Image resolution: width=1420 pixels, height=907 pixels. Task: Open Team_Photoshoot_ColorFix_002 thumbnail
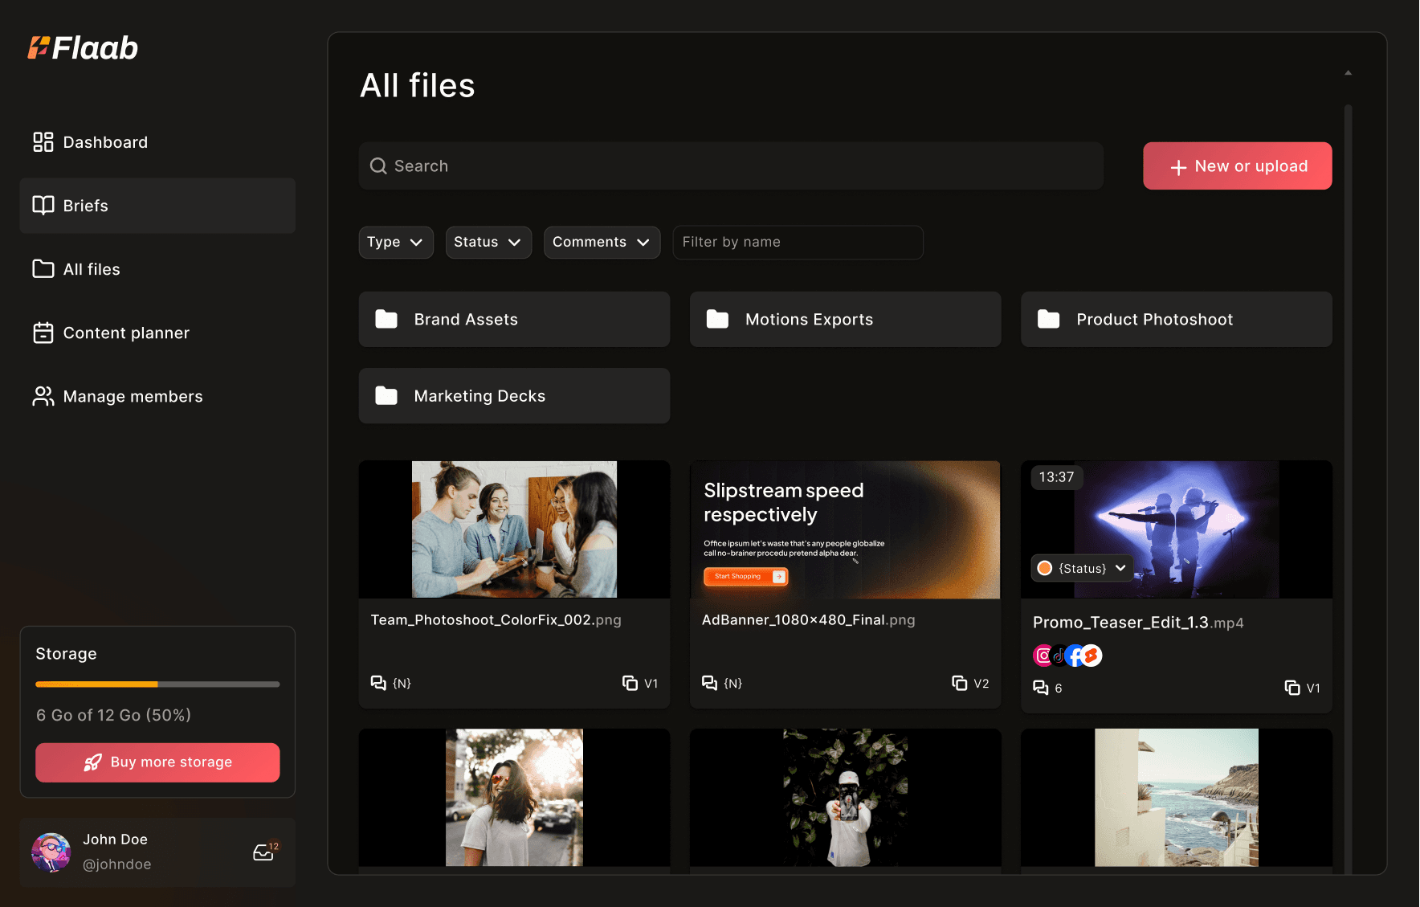point(514,529)
